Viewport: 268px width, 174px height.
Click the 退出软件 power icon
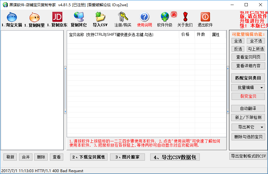click(x=205, y=17)
